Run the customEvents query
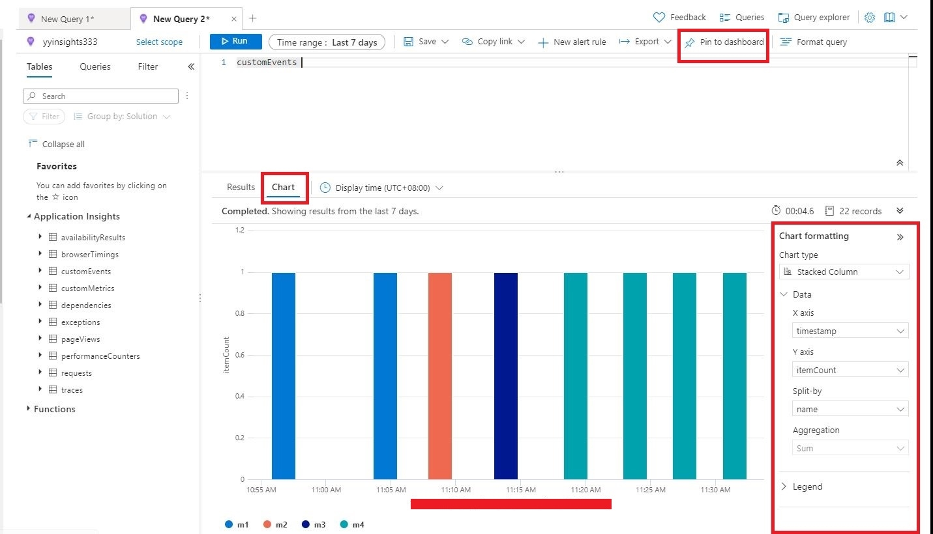 click(235, 42)
